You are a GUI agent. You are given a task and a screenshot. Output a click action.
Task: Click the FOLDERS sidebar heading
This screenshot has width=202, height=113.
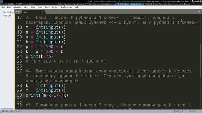(8, 12)
